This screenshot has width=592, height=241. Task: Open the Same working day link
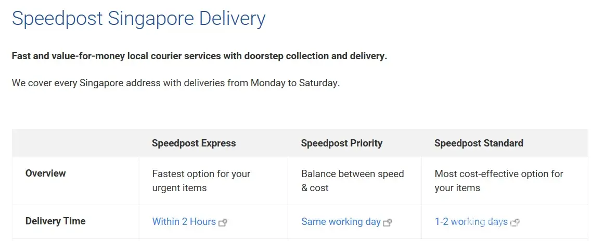341,222
